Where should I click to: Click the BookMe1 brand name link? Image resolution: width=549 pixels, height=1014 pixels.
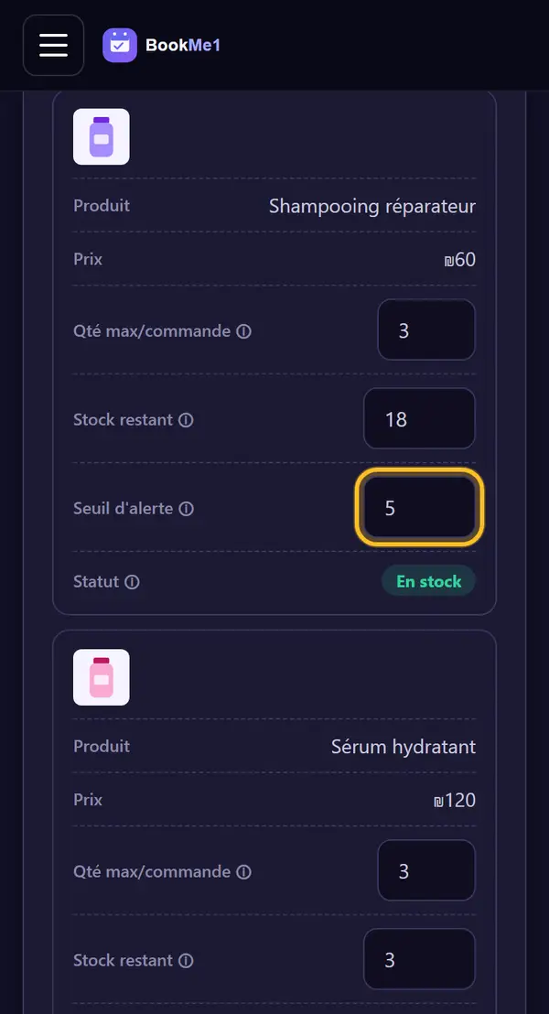tap(183, 45)
